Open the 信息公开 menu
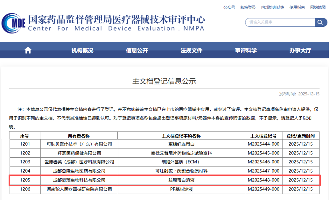This screenshot has height=200, width=329. pos(137,50)
